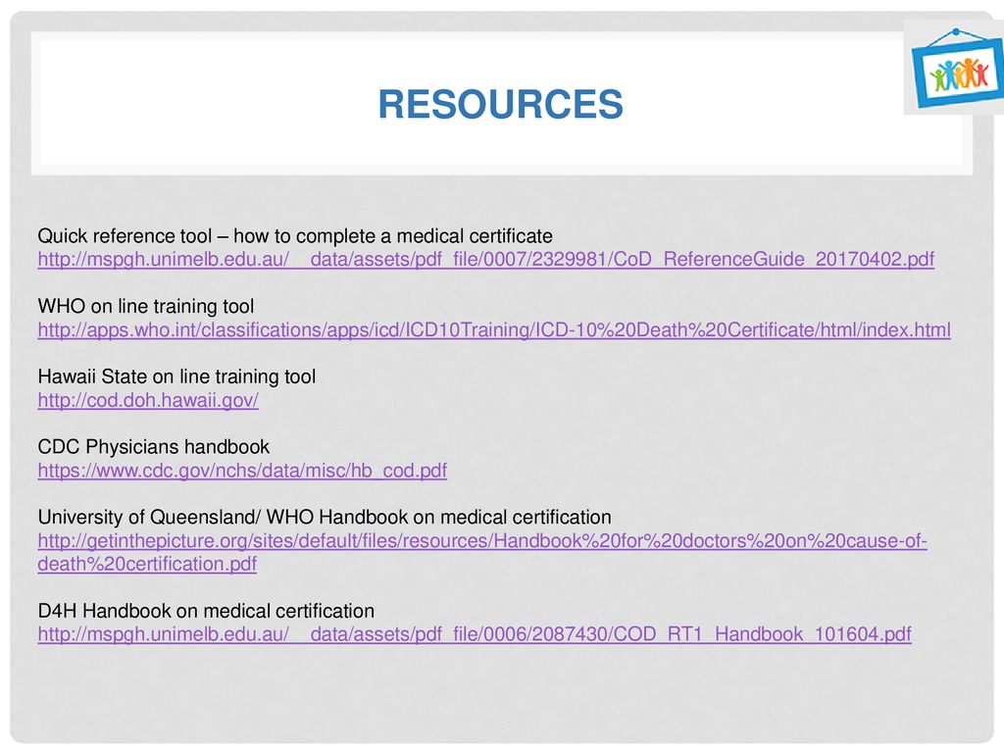Screen dimensions: 1004x753
Task: Open the CoD ReferenceGuide 20170402 pdf link
Action: pyautogui.click(x=486, y=259)
